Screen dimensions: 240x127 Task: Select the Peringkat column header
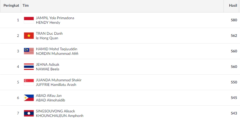11,5
